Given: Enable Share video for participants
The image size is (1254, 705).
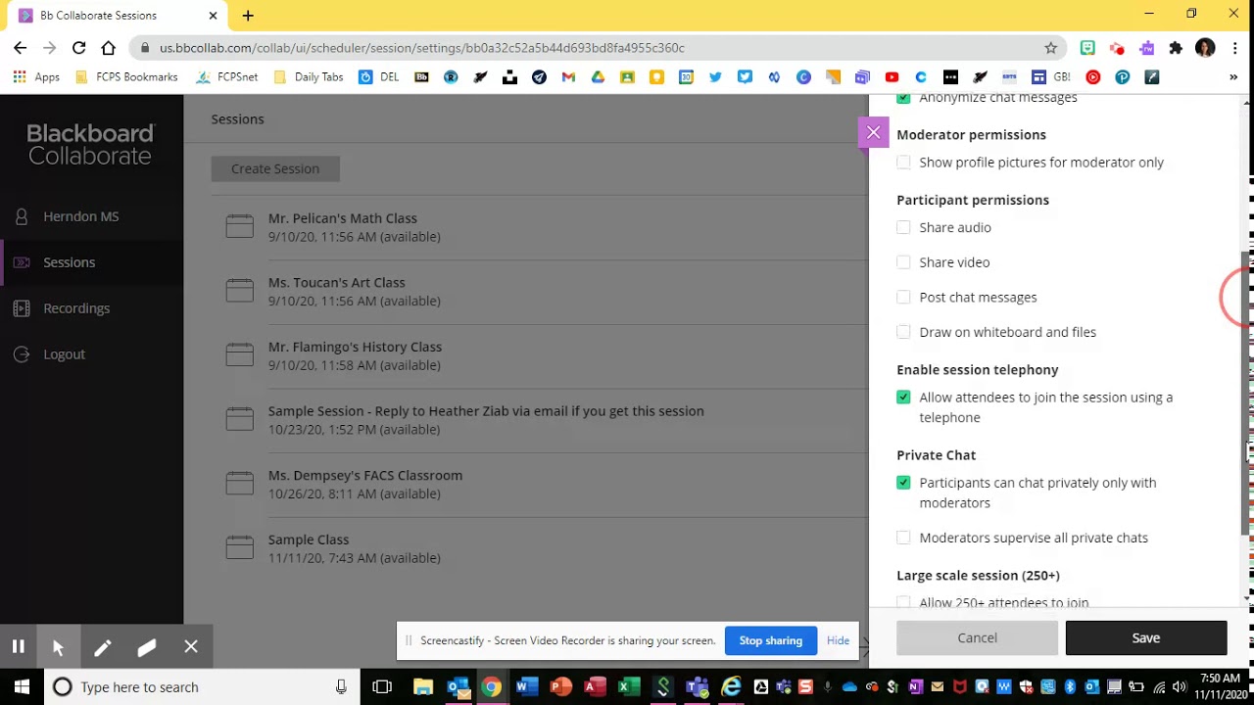Looking at the screenshot, I should click(x=903, y=262).
